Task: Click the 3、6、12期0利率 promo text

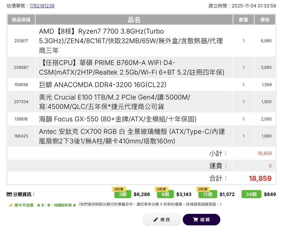Action: tap(57, 205)
